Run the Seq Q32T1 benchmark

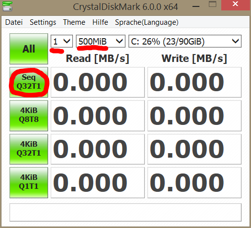[29, 82]
